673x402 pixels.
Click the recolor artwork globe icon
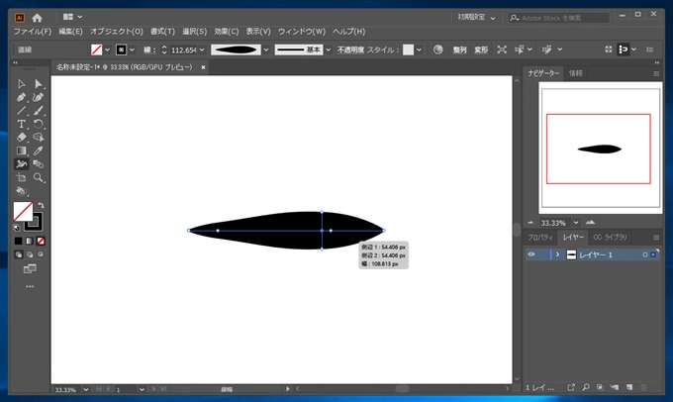point(437,50)
